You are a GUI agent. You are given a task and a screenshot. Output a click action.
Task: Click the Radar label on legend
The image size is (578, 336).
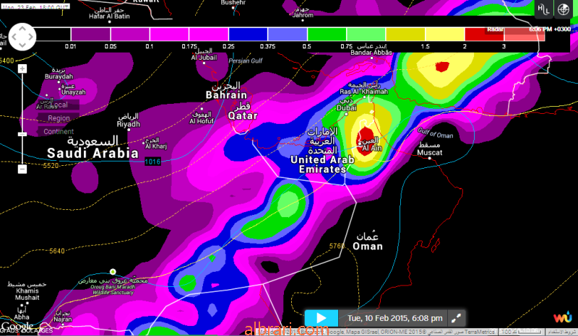click(x=495, y=29)
